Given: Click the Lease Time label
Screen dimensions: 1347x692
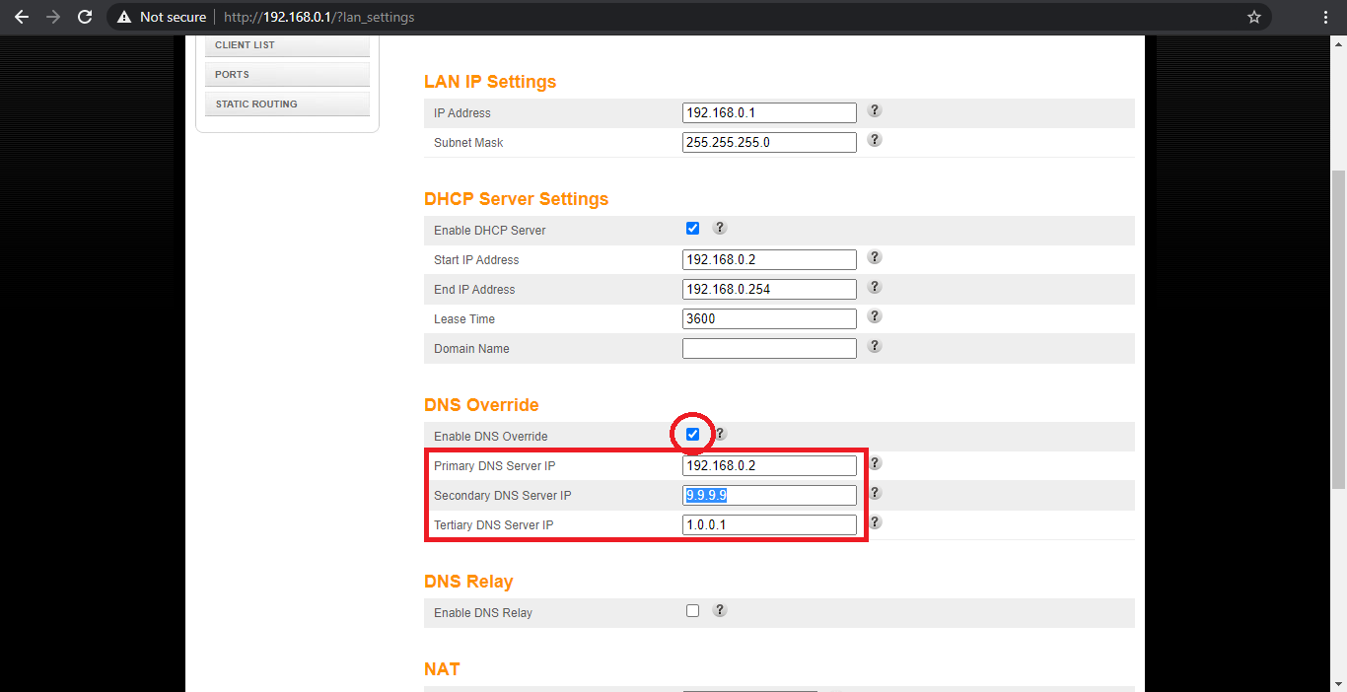Looking at the screenshot, I should click(x=464, y=319).
